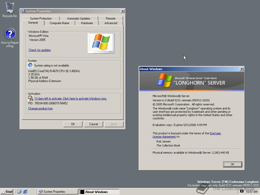
Task: Click the Microsoft Vista edition text
Action: [x=39, y=36]
